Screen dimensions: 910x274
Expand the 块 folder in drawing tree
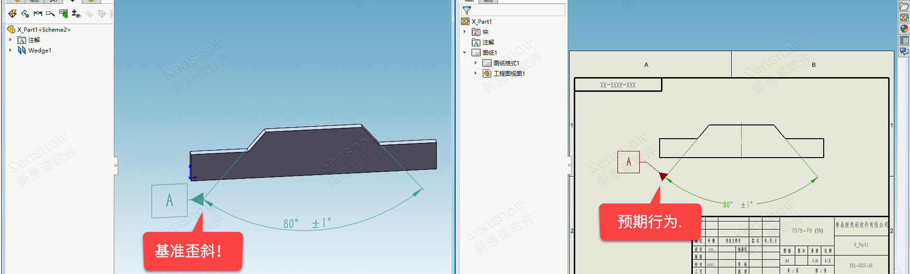(465, 32)
